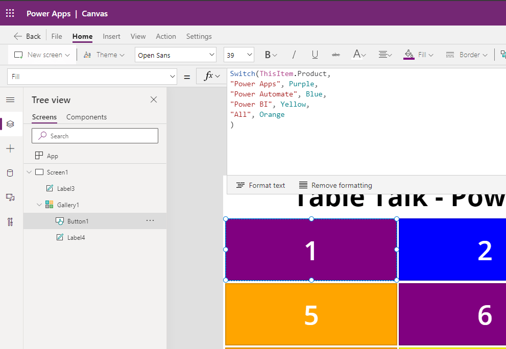
Task: Open the Button1 more options ellipsis
Action: coord(150,220)
